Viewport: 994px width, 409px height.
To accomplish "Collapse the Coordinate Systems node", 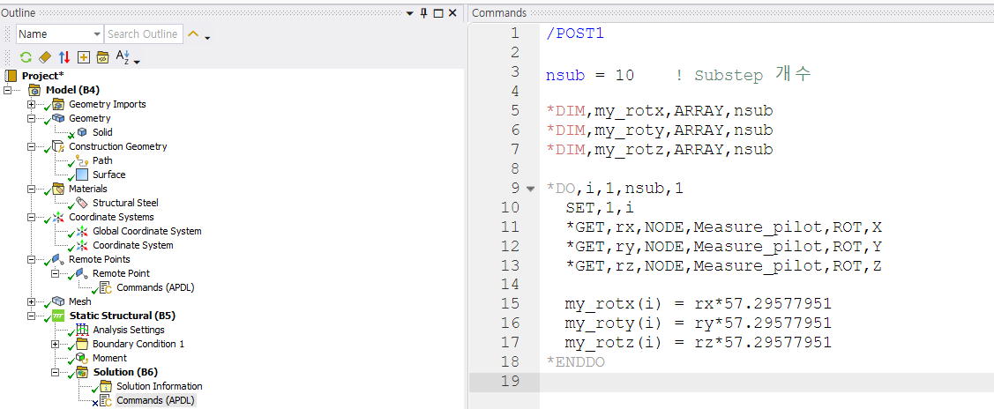I will pyautogui.click(x=31, y=217).
